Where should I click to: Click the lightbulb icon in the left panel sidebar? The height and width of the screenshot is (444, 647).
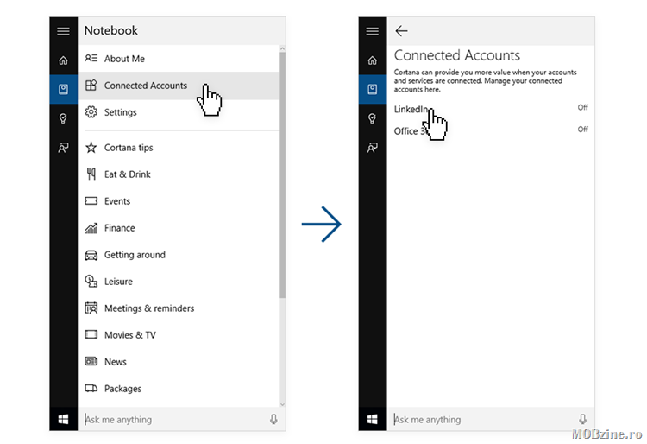63,118
